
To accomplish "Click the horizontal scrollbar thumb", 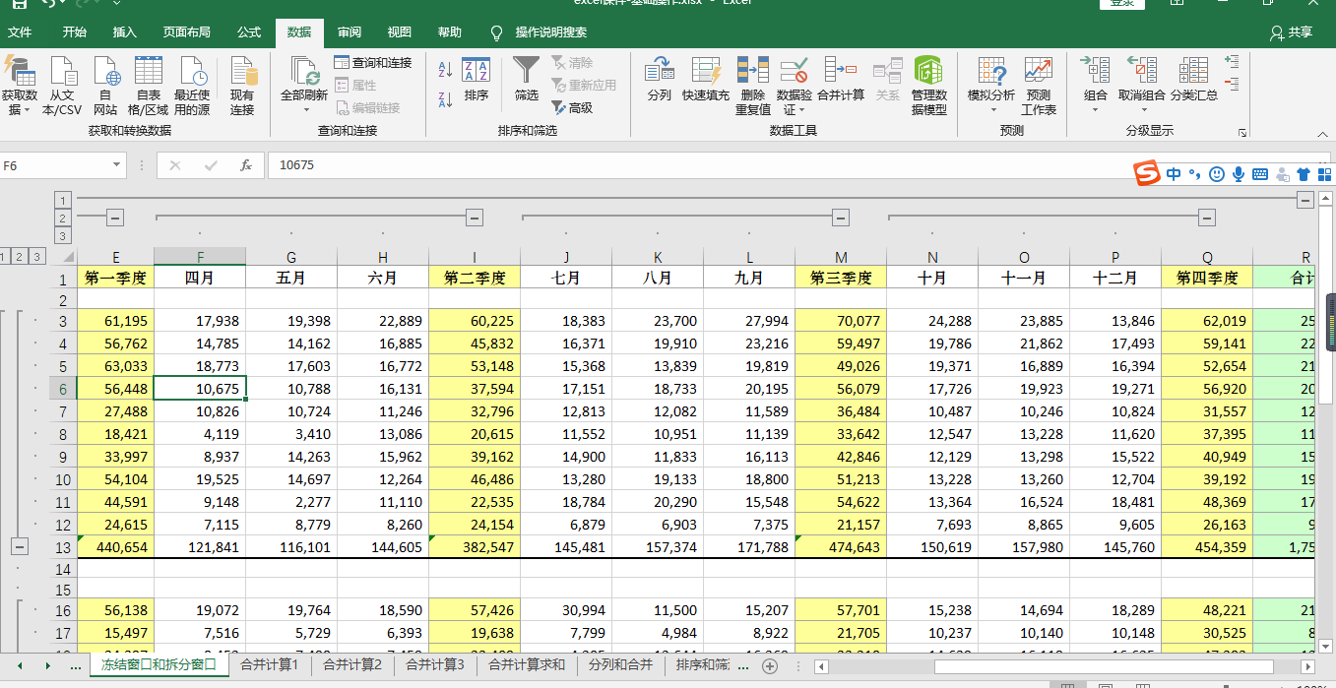I will click(1103, 666).
